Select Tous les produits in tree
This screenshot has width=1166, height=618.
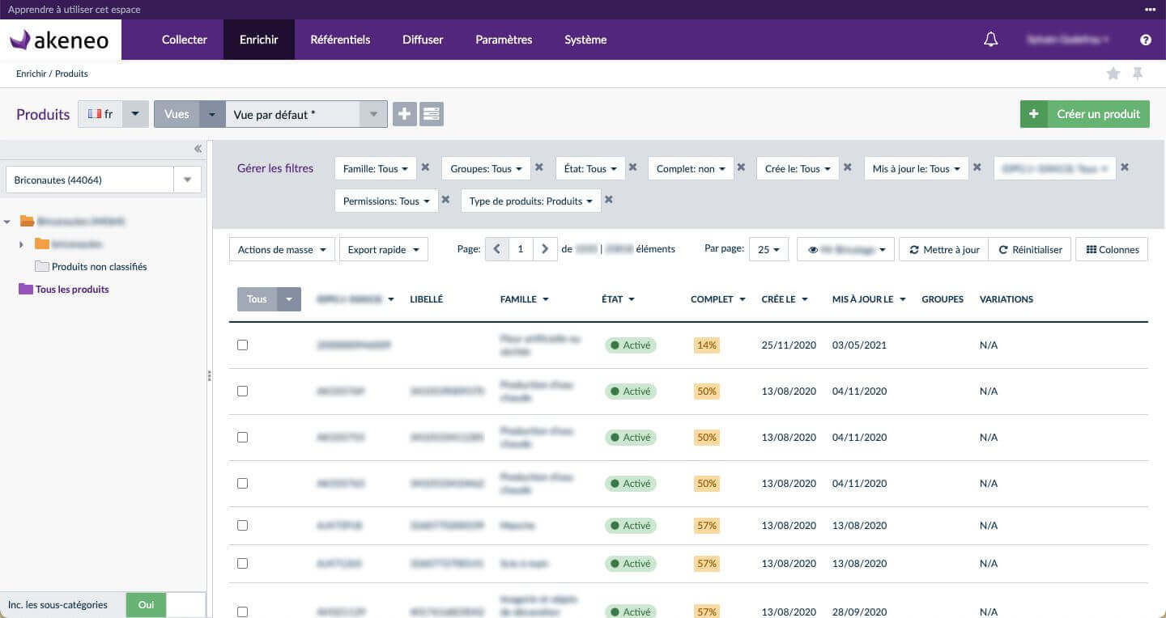tap(71, 290)
